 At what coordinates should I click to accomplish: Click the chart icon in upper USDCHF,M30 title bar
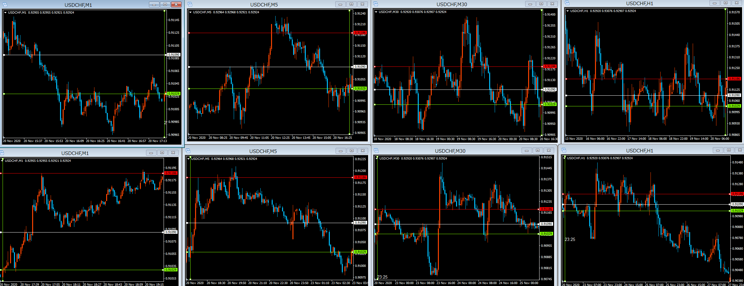(376, 4)
